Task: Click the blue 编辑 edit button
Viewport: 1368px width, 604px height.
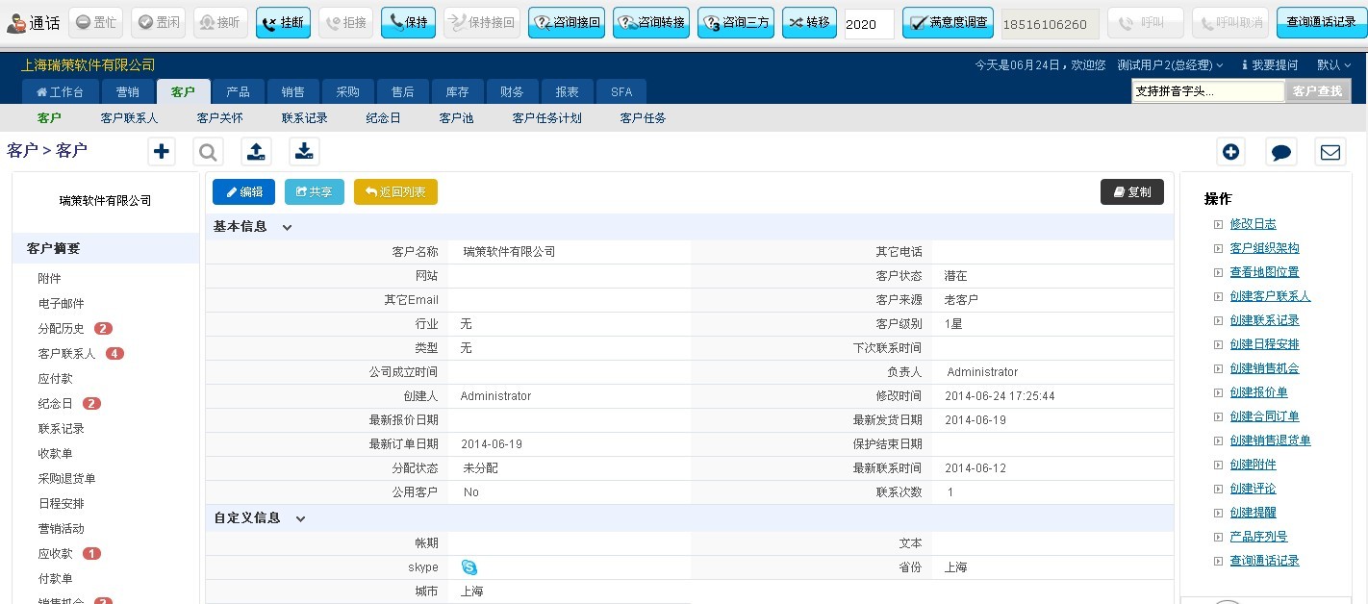Action: tap(243, 192)
